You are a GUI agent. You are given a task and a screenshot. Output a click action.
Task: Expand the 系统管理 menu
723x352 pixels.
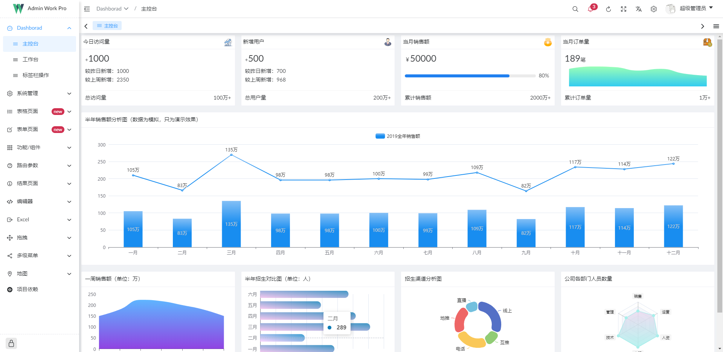[39, 93]
